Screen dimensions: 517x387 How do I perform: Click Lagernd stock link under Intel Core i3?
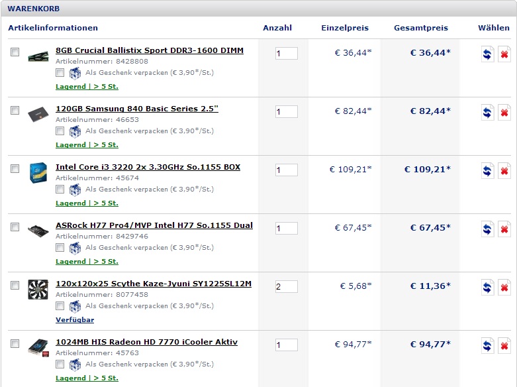pos(87,203)
